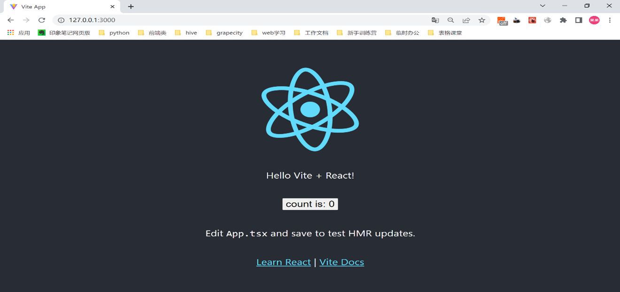
Task: Open the Learn React link
Action: point(284,262)
